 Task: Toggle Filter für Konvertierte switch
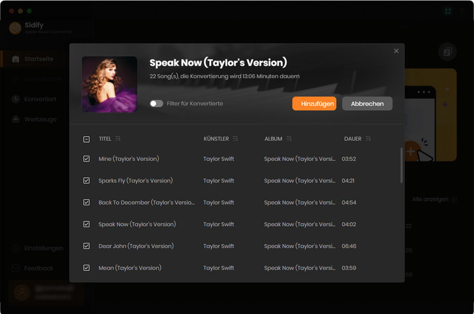(x=156, y=104)
